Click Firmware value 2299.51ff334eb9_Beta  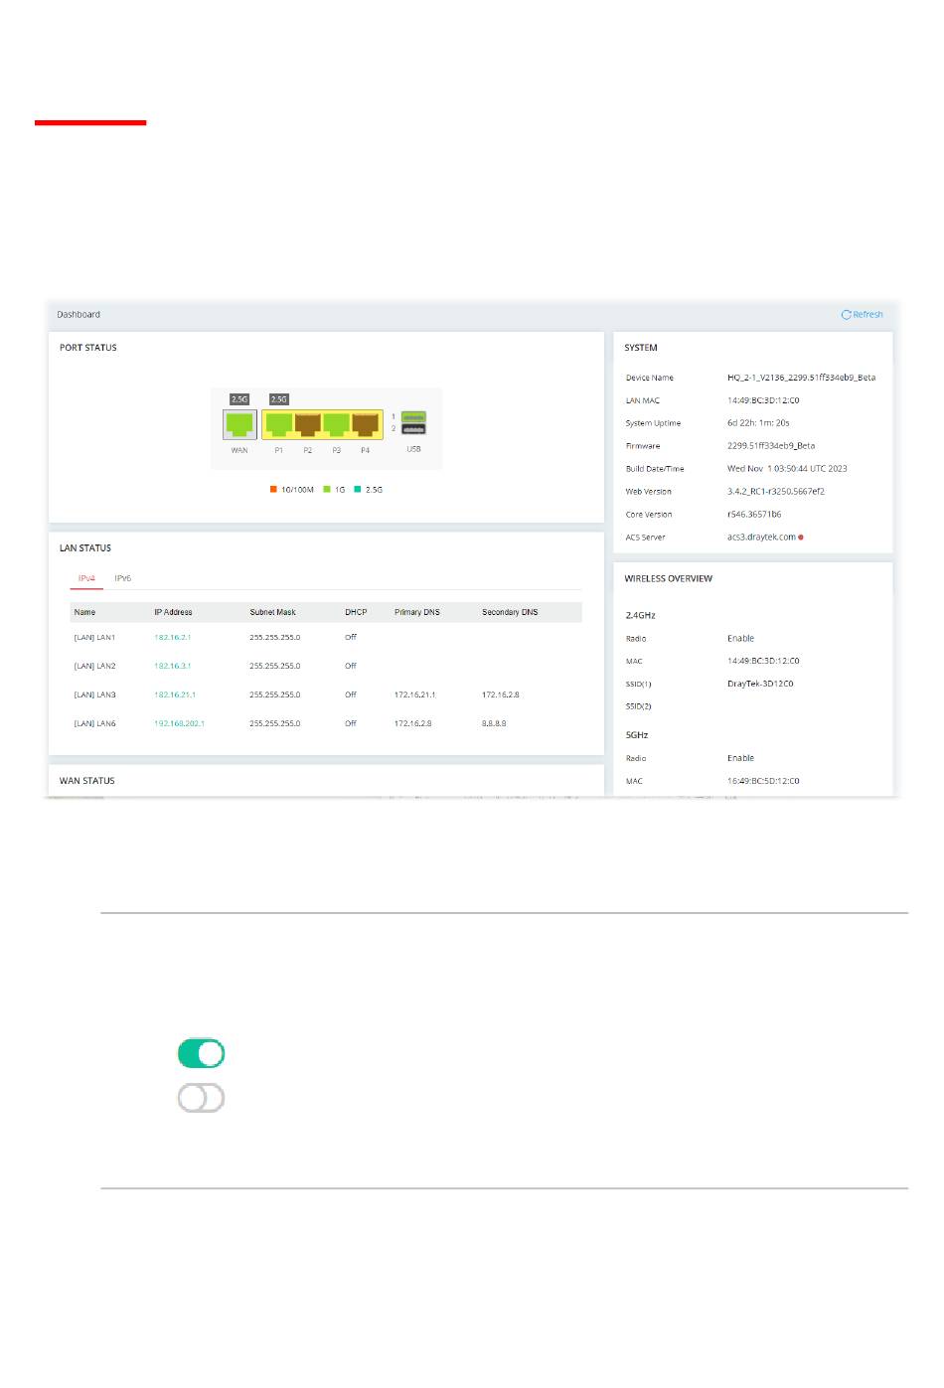[x=771, y=447]
